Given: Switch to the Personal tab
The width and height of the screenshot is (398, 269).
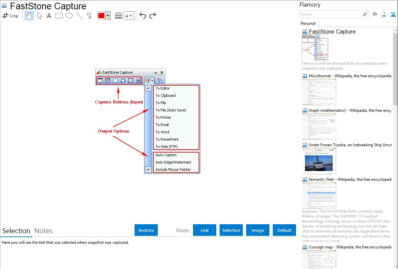Looking at the screenshot, I should click(308, 24).
